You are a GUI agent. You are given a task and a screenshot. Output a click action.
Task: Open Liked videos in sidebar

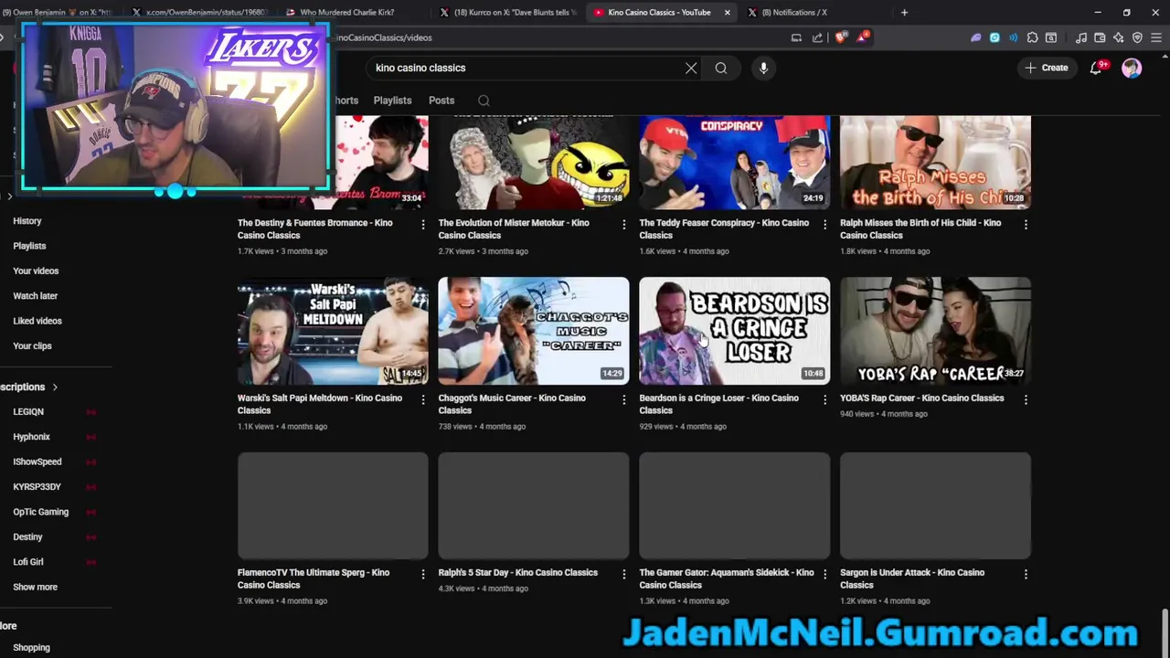coord(37,321)
